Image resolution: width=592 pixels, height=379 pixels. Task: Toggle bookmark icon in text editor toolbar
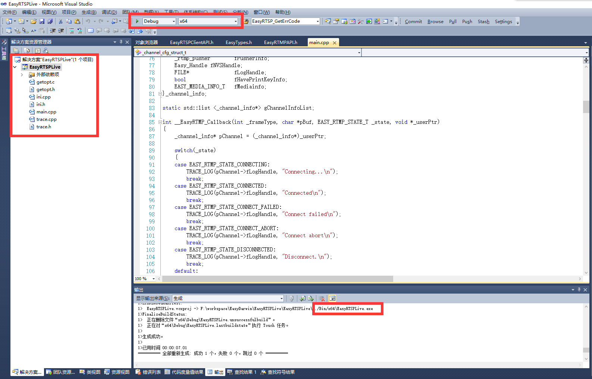pyautogui.click(x=90, y=31)
